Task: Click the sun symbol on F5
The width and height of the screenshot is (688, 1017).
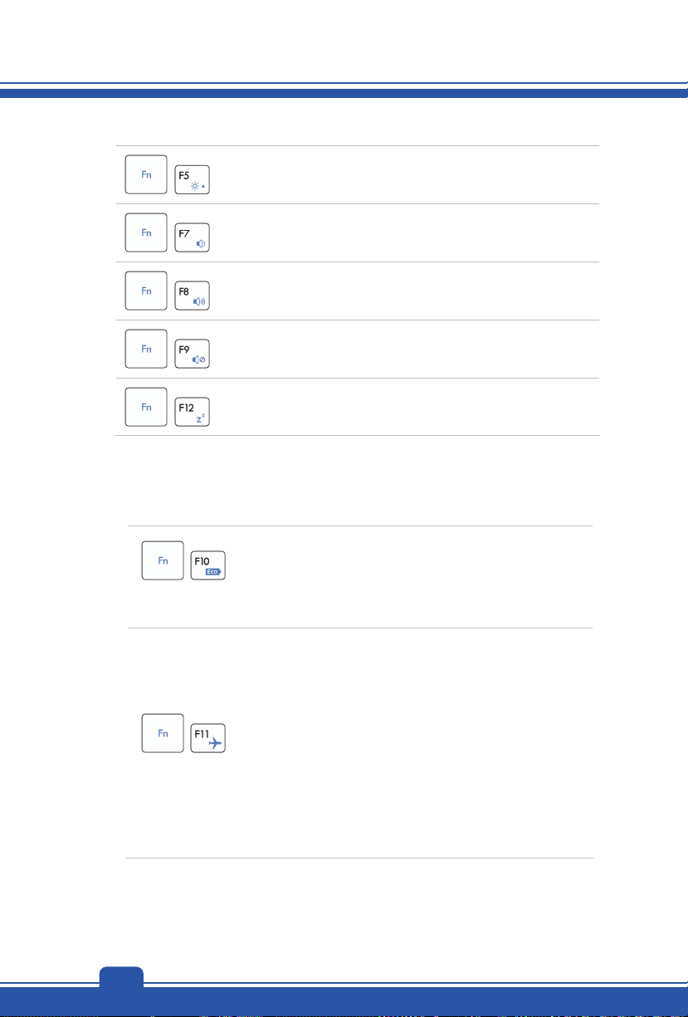Action: pos(198,188)
